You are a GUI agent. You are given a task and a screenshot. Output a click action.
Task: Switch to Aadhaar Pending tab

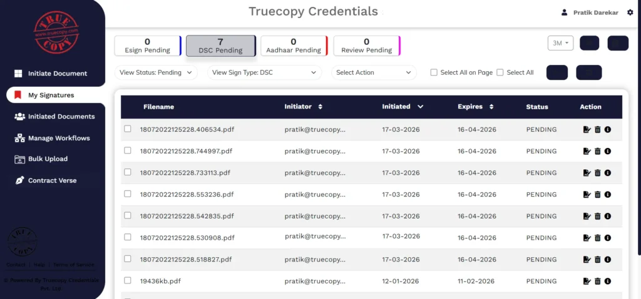(x=294, y=46)
